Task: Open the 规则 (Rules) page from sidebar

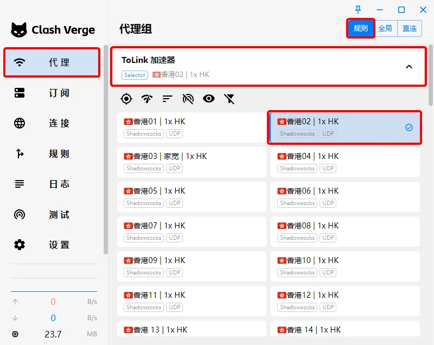Action: 52,154
